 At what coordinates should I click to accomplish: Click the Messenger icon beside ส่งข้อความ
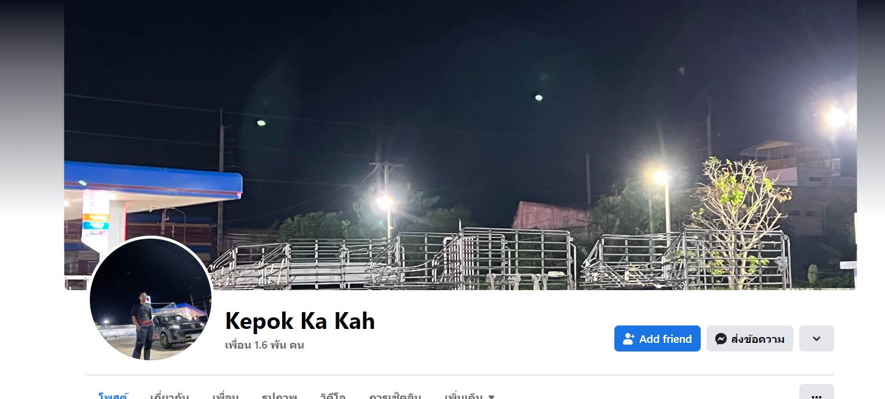point(721,339)
